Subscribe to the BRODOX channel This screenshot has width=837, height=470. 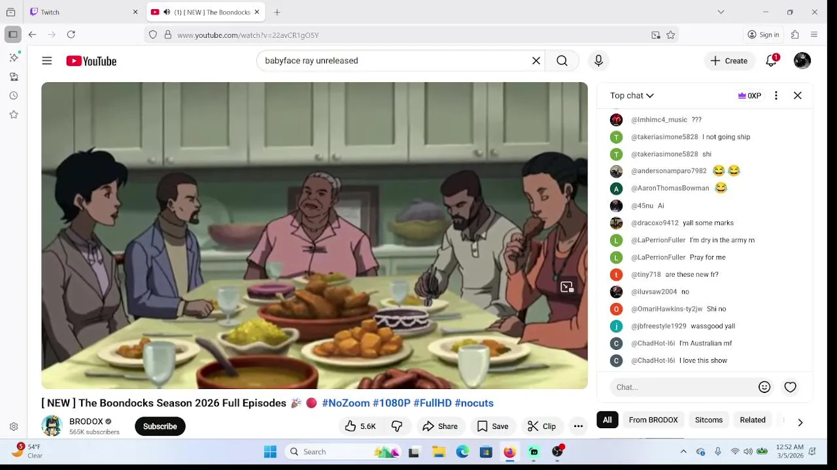pos(160,426)
